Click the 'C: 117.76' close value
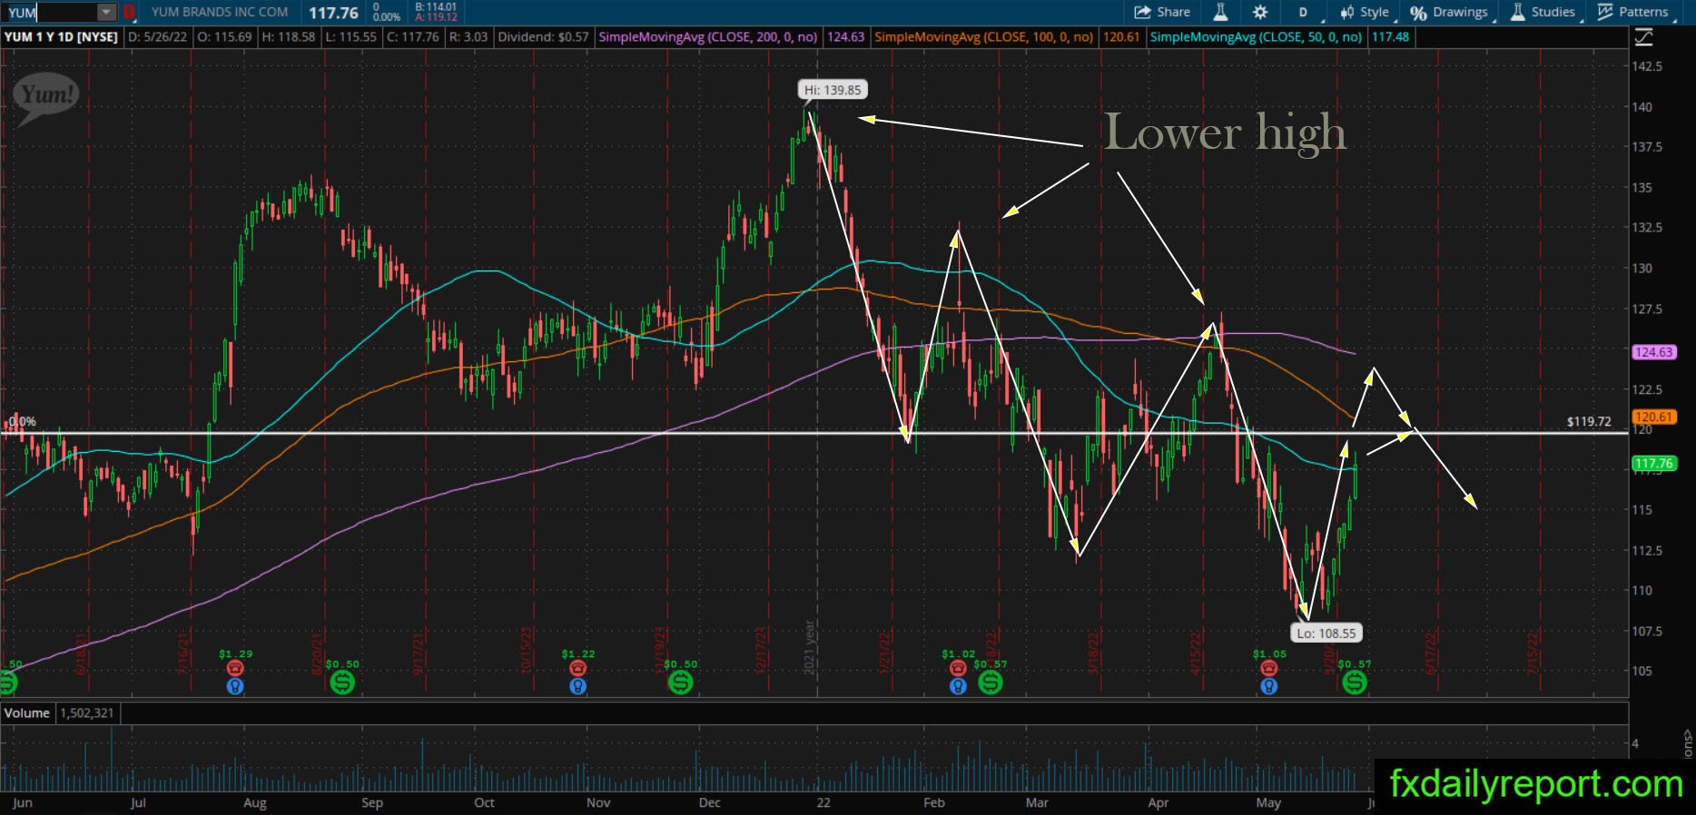The image size is (1696, 815). [x=413, y=37]
